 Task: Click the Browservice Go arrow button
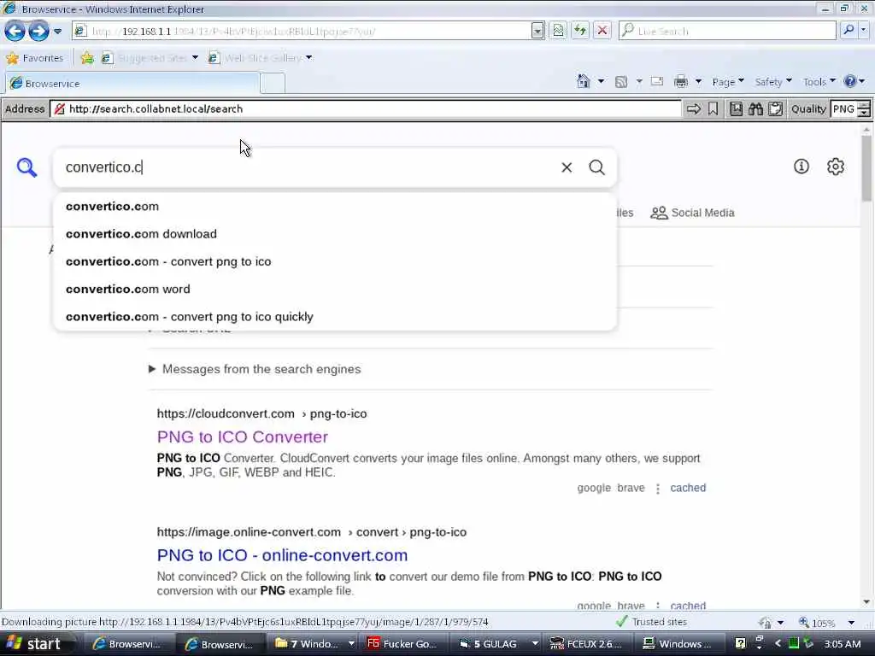click(x=693, y=108)
